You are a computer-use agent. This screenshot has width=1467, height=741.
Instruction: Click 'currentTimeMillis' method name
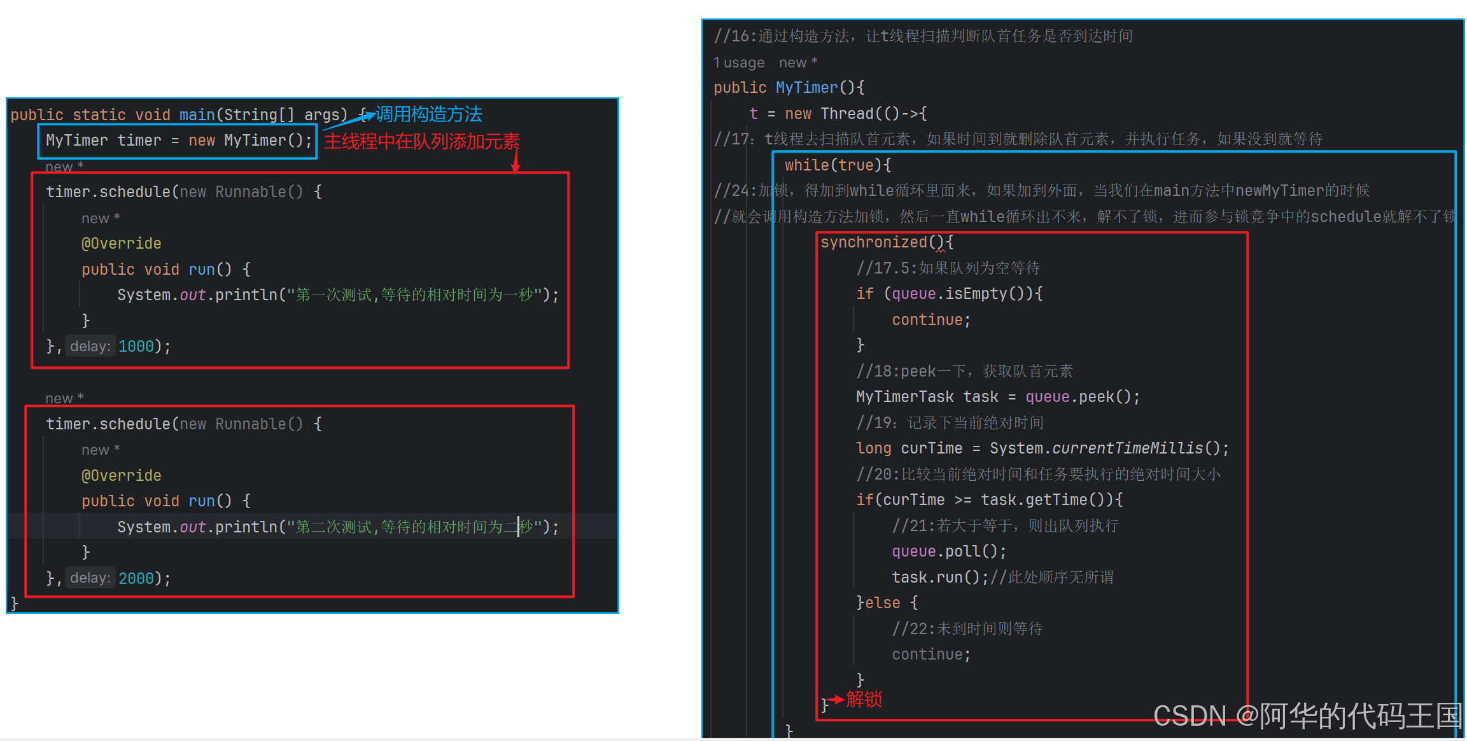click(x=1127, y=448)
